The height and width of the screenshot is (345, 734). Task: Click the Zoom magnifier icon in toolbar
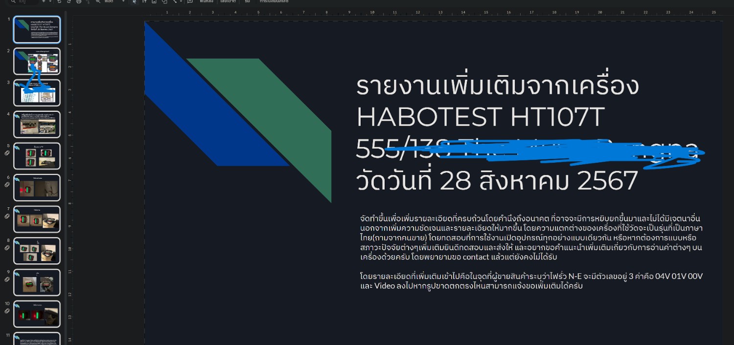98,1
